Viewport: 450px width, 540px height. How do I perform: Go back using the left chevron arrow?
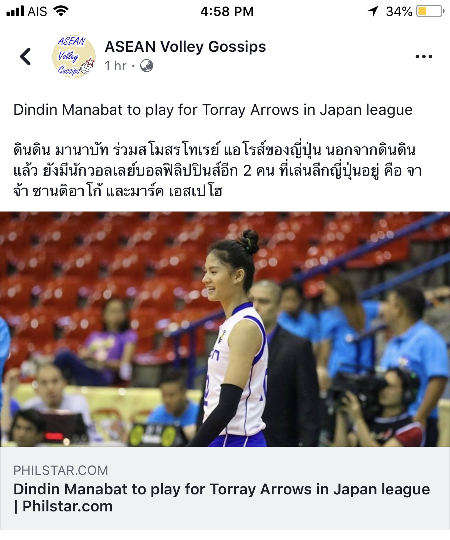point(25,56)
